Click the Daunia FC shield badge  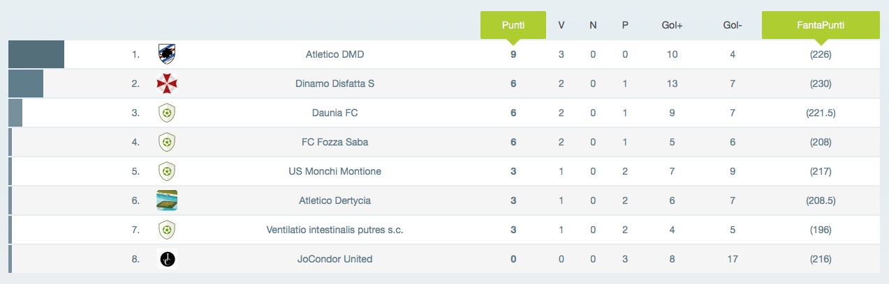(x=167, y=113)
